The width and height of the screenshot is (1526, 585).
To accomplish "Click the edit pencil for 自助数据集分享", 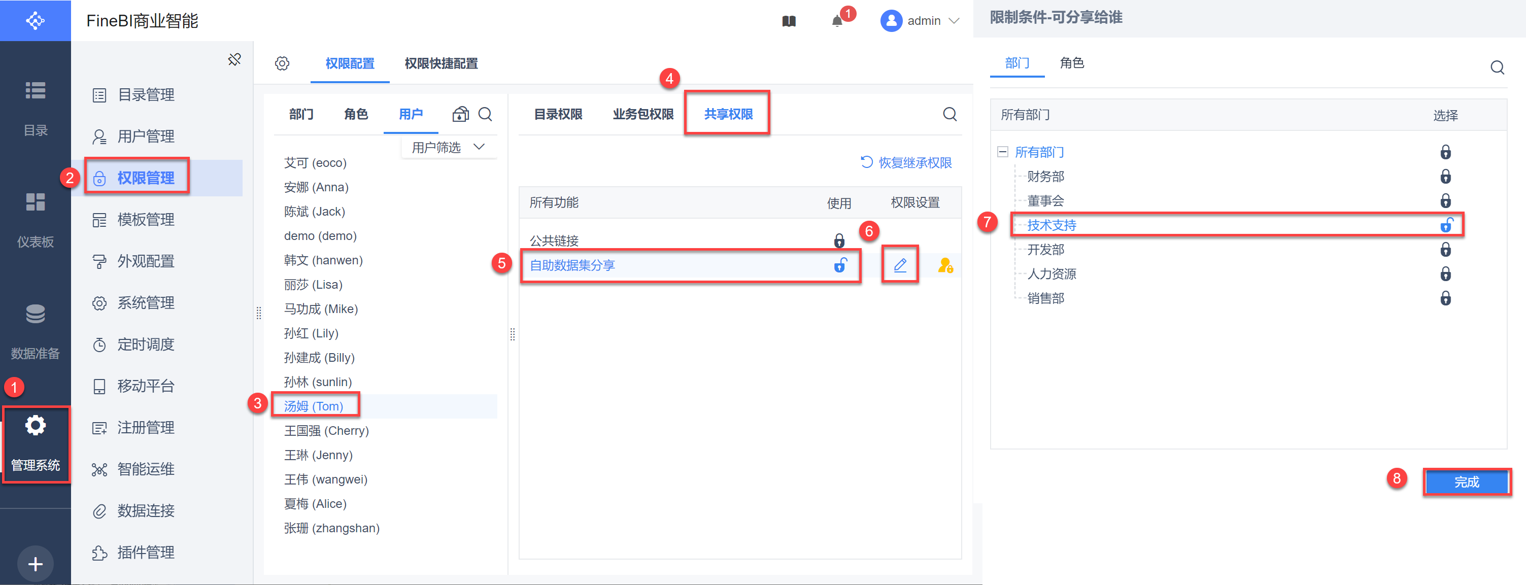I will [x=899, y=265].
